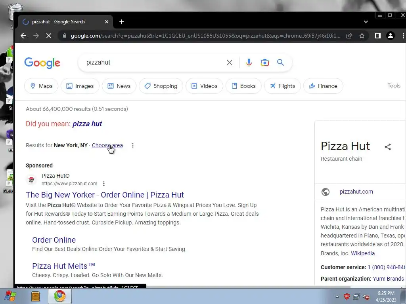Screen dimensions: 406x304
Task: Open the Yum! Brands parent organization link
Action: pyautogui.click(x=389, y=279)
